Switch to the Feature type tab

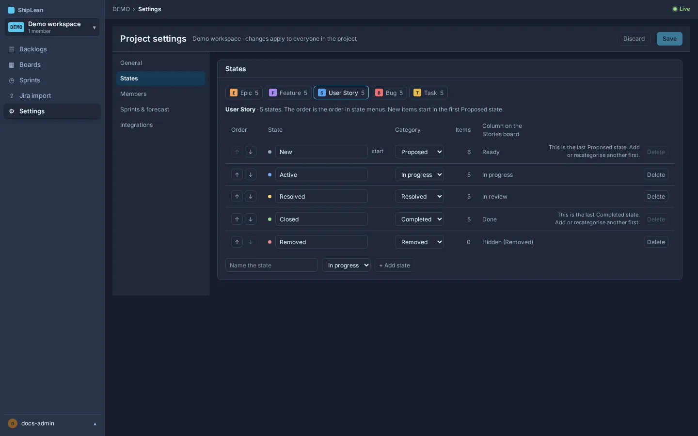pos(288,93)
